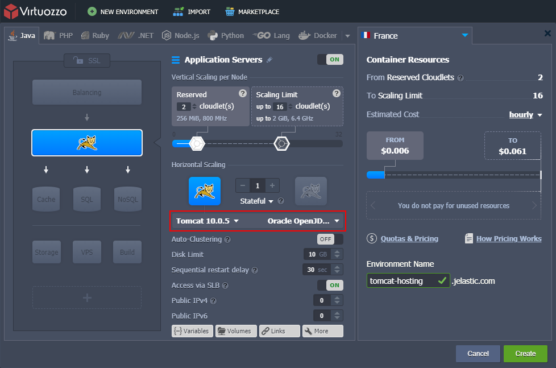Open the How Pricing Works link
Image resolution: width=556 pixels, height=368 pixels.
509,239
